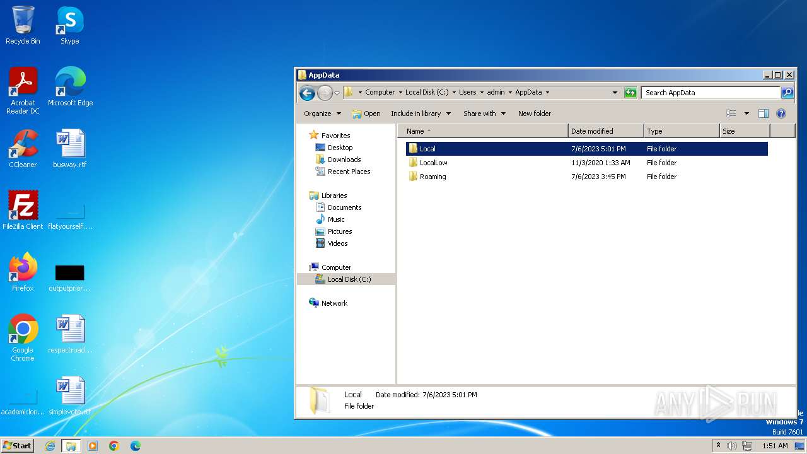Open Pictures library
Image resolution: width=807 pixels, height=454 pixels.
click(340, 231)
